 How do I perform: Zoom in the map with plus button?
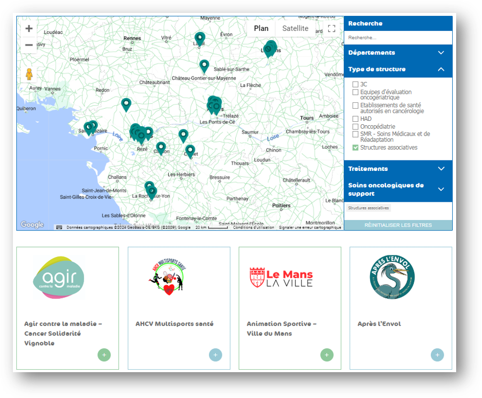pos(29,28)
